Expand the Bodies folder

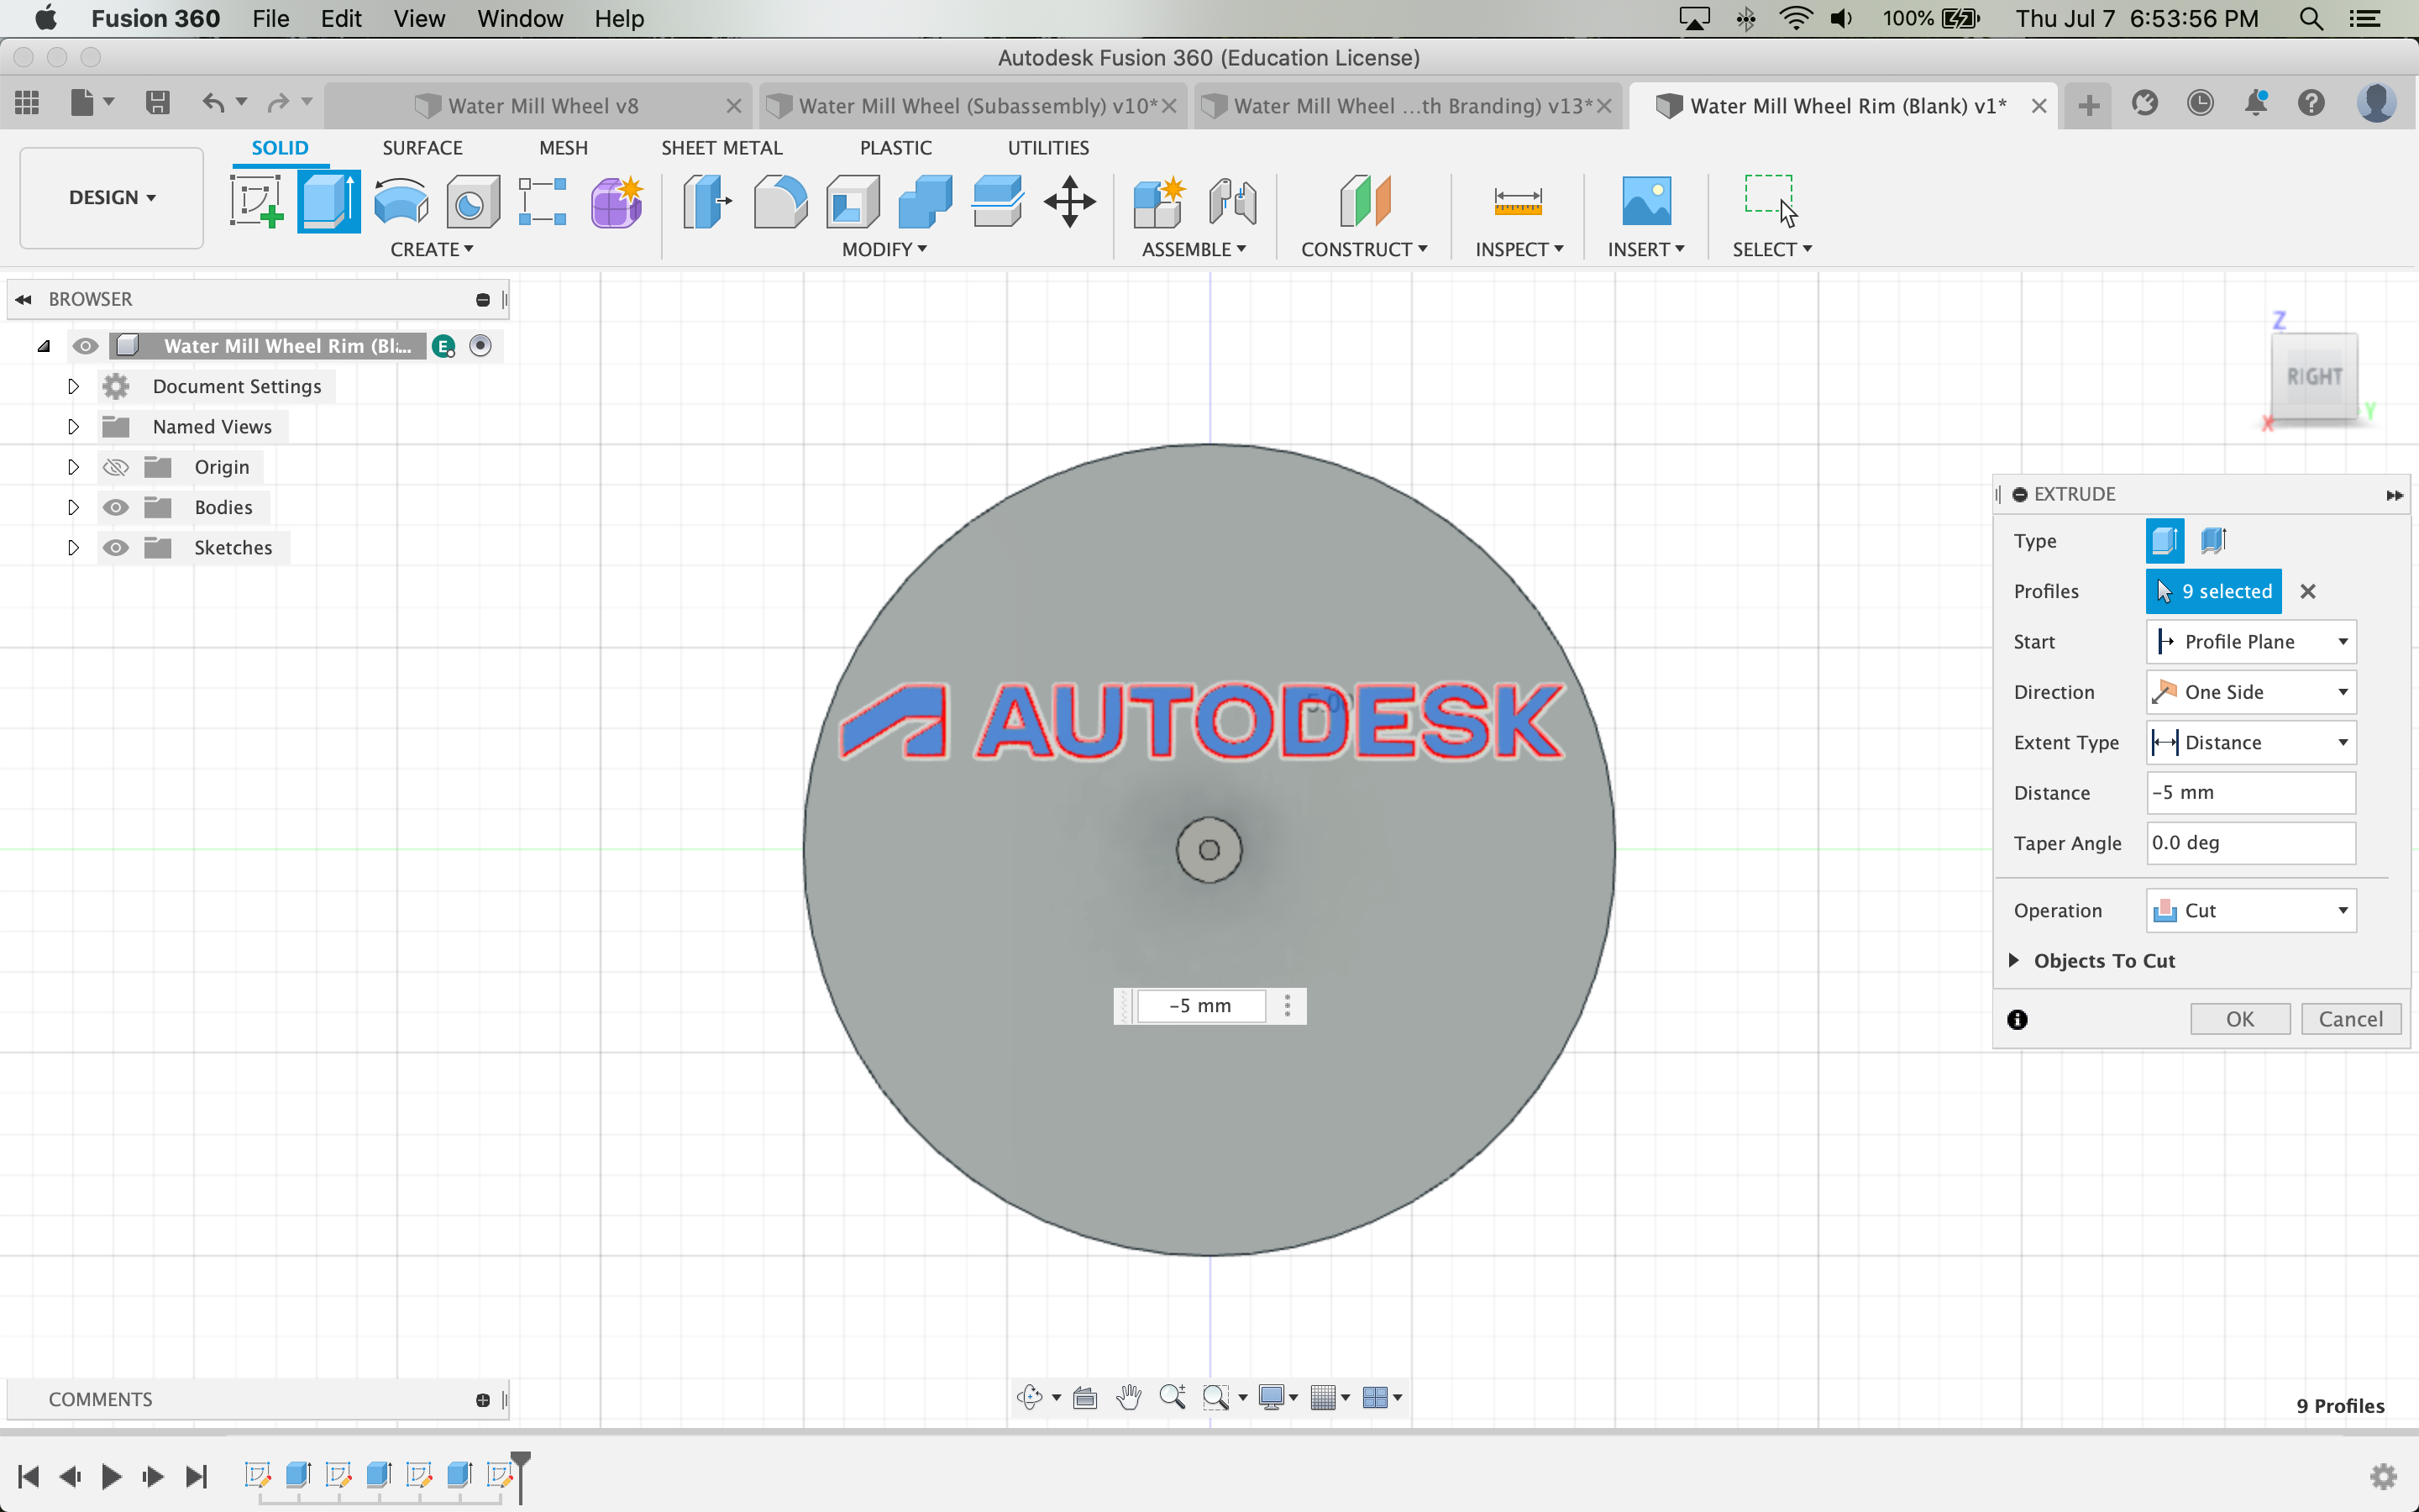coord(73,507)
